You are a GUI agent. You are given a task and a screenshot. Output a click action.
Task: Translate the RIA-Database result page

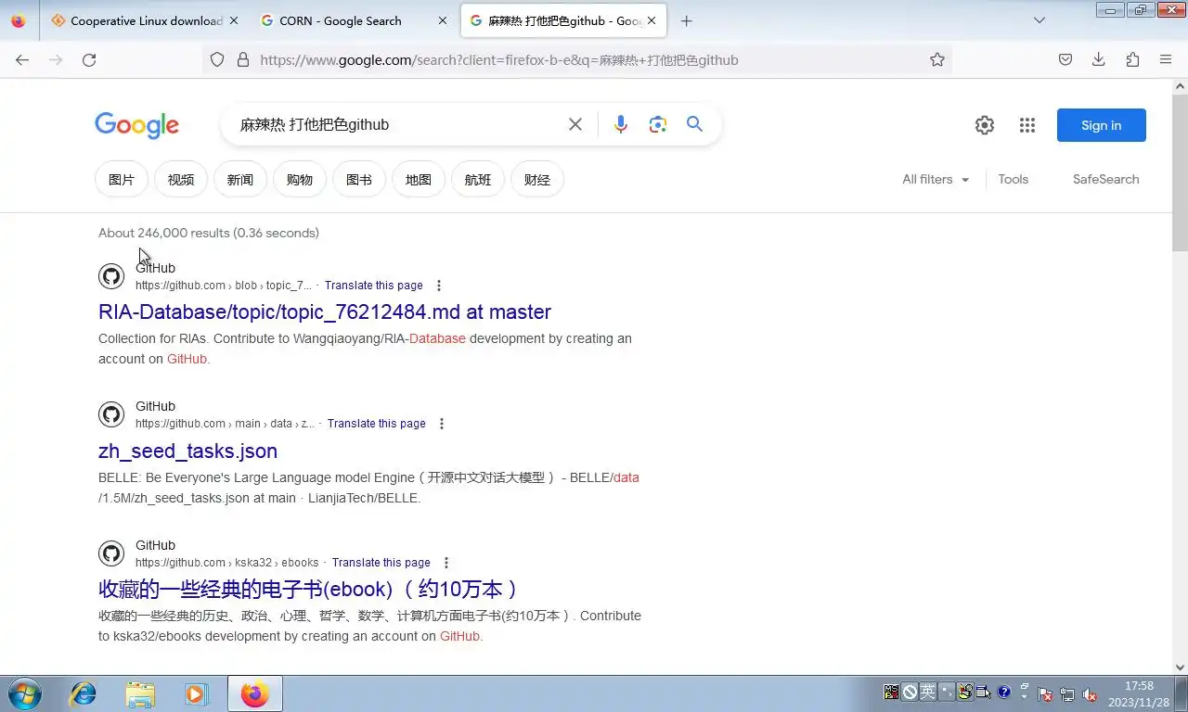click(373, 286)
